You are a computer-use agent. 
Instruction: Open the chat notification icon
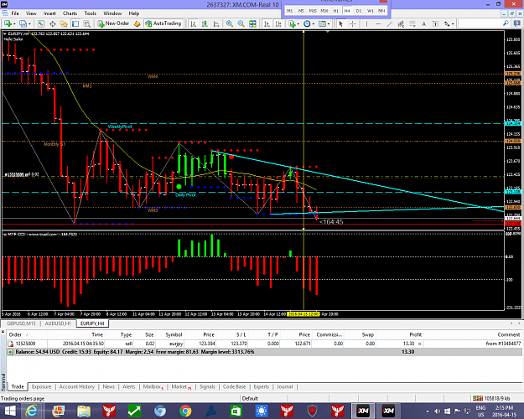tap(517, 23)
